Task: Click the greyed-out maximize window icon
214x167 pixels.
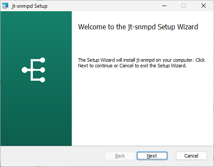Action: 184,6
